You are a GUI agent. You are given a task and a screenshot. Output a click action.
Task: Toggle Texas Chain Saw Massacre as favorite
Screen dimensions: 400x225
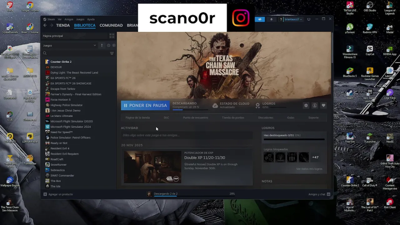pos(323,106)
